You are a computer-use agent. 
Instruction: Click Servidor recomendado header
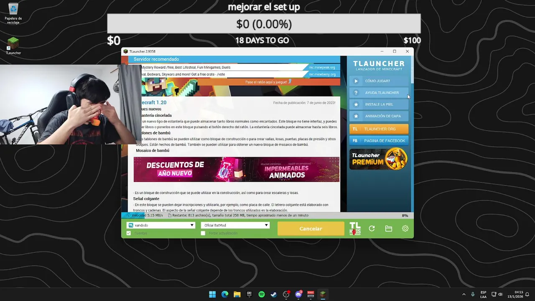pos(156,59)
